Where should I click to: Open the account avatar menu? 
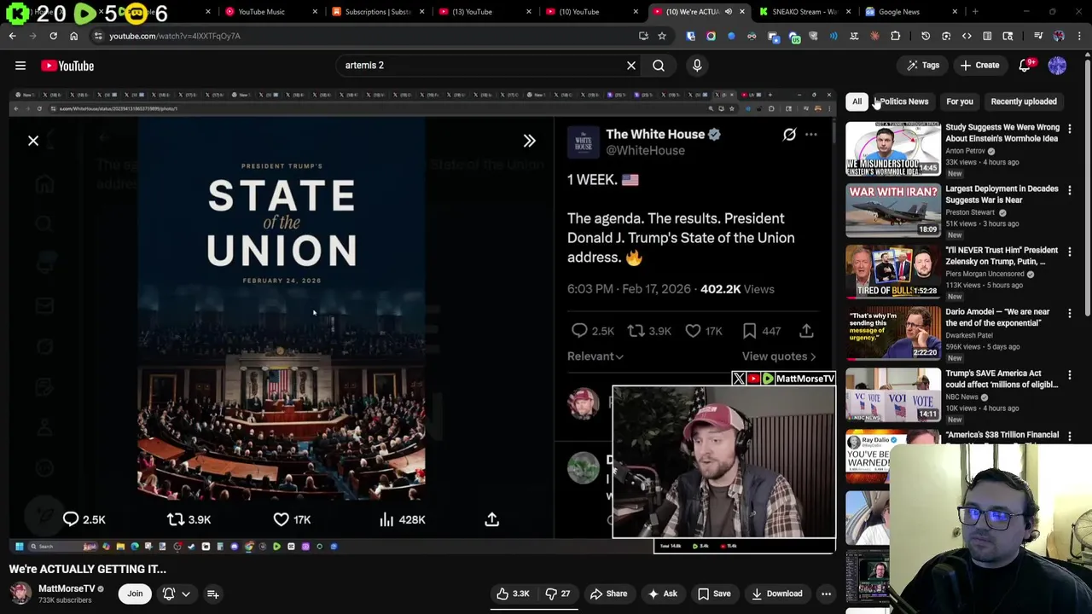[1057, 66]
